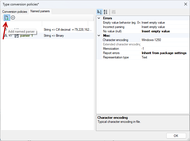The image size is (190, 141).
Task: Edit the Memoization value field
Action: (165, 49)
